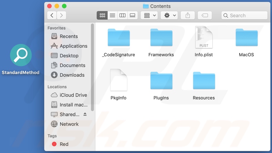
Task: Open the gear action menu
Action: click(x=169, y=16)
